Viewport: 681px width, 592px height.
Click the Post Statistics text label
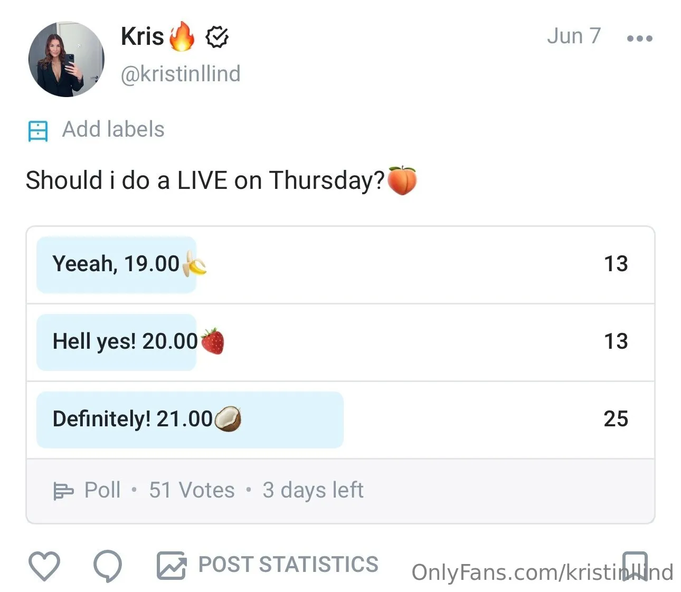[x=288, y=565]
